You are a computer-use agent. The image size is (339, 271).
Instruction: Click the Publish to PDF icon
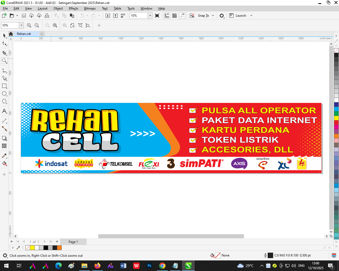123,16
